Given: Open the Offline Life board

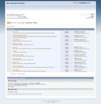Looking at the screenshot, I should (x=16, y=62).
